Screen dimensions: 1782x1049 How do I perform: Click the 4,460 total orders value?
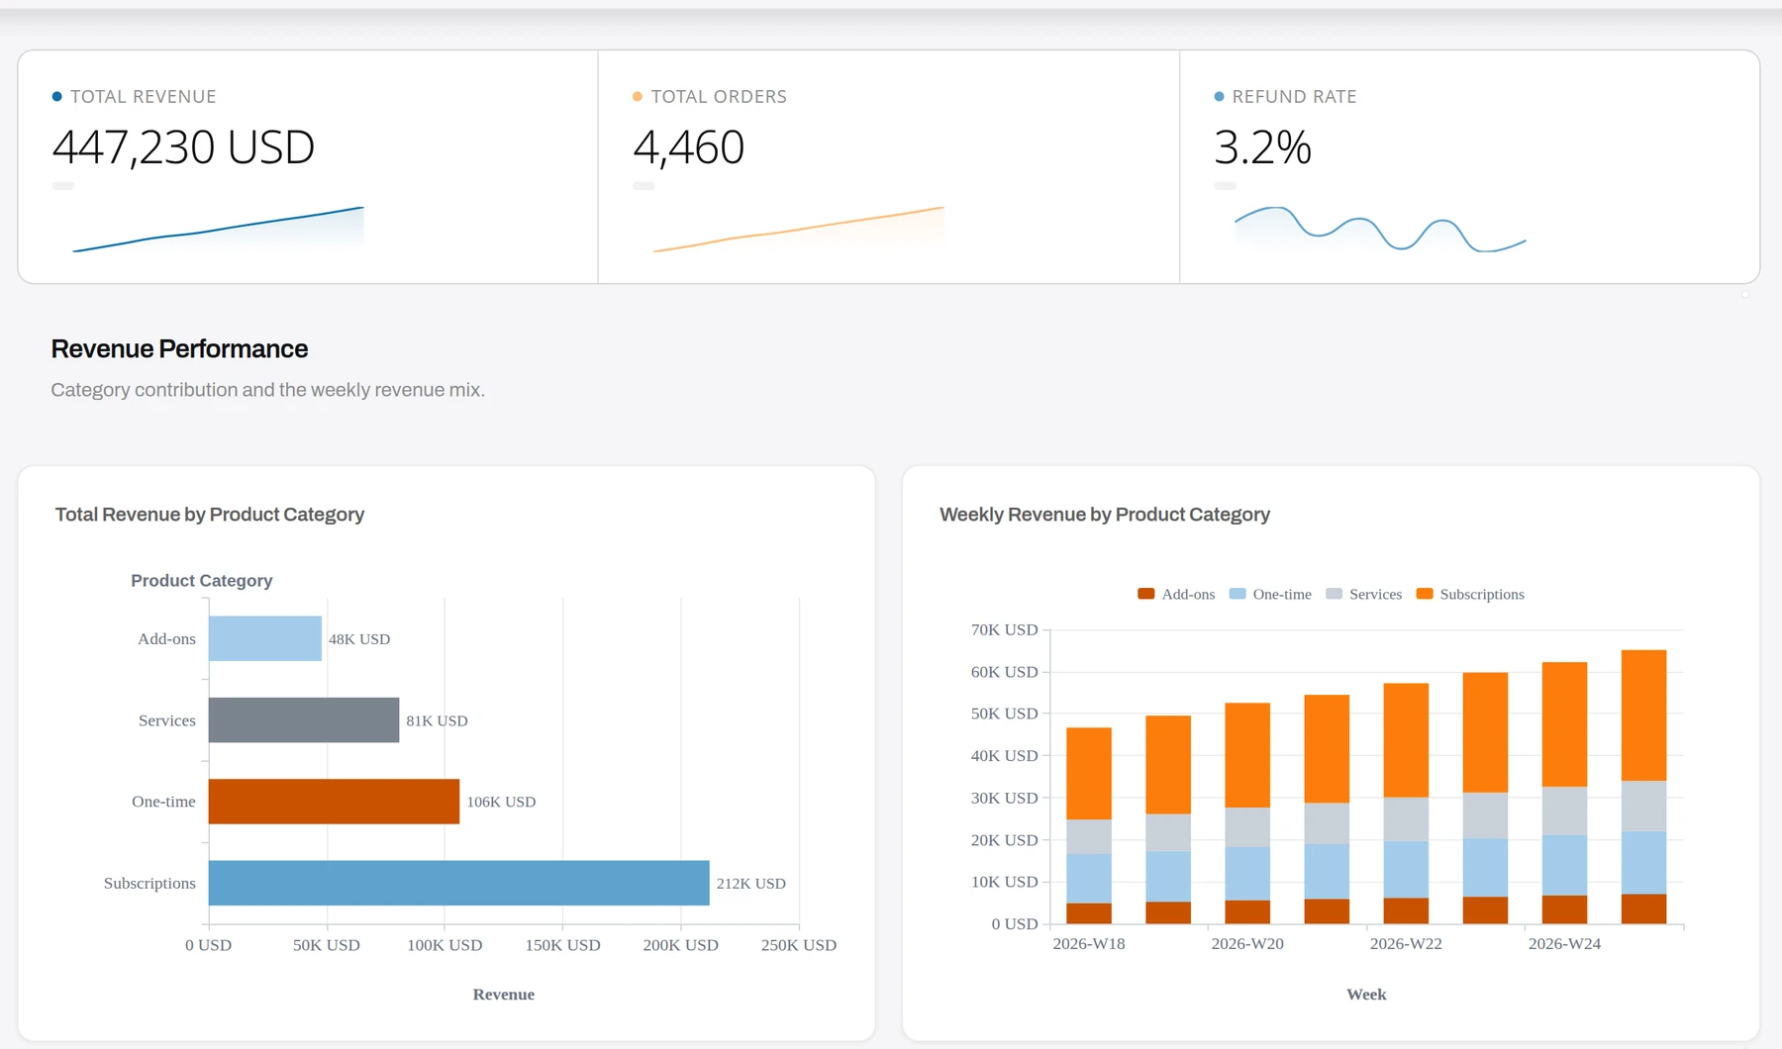689,147
